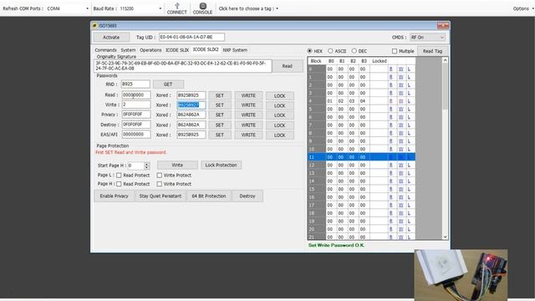Click into the Write password field
The image size is (535, 301).
point(136,105)
